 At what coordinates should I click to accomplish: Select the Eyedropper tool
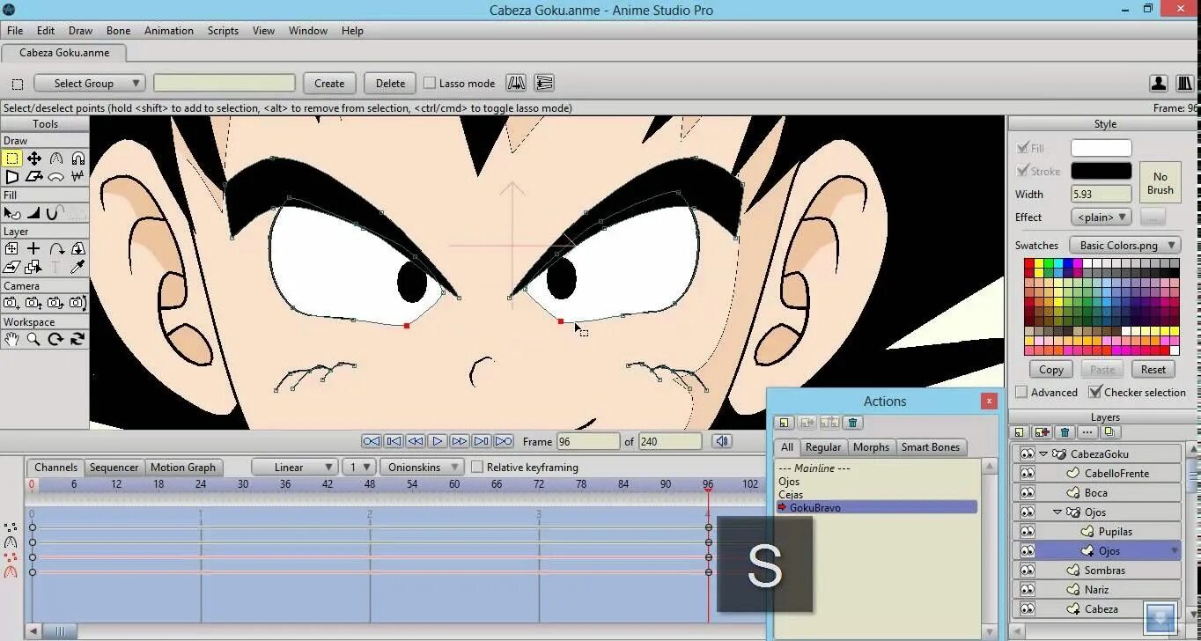78,267
